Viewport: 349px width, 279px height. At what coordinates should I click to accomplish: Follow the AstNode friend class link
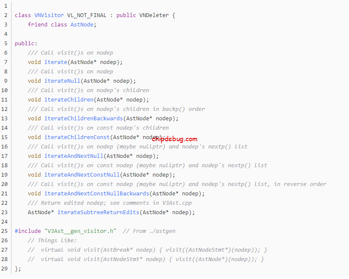pyautogui.click(x=81, y=24)
